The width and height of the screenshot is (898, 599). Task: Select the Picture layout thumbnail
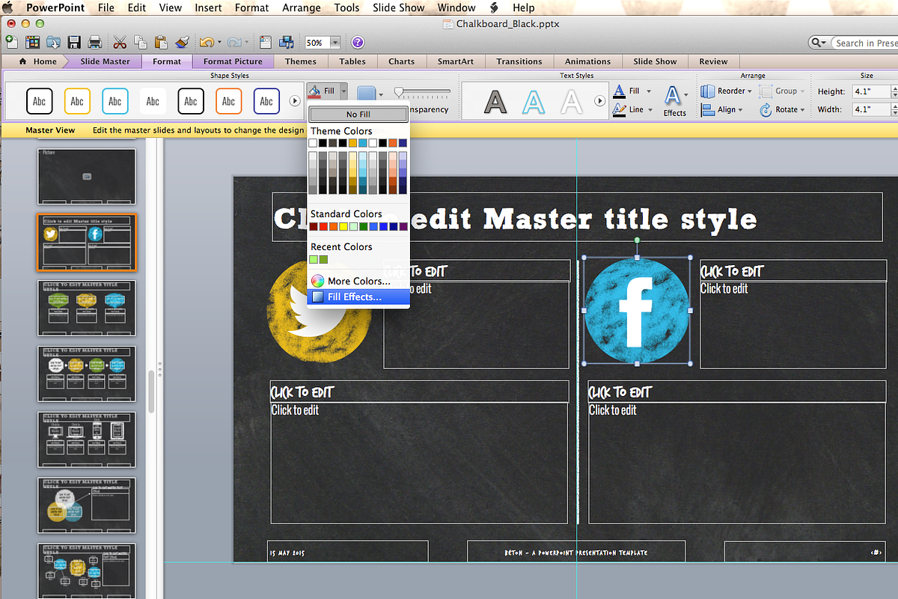(x=87, y=176)
